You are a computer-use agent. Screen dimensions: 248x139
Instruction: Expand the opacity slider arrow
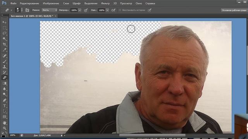tap(80, 10)
